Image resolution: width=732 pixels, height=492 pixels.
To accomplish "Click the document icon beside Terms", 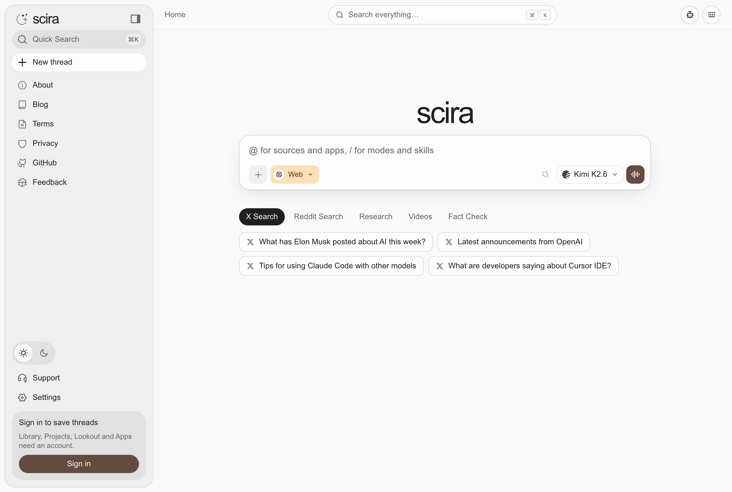I will click(22, 124).
